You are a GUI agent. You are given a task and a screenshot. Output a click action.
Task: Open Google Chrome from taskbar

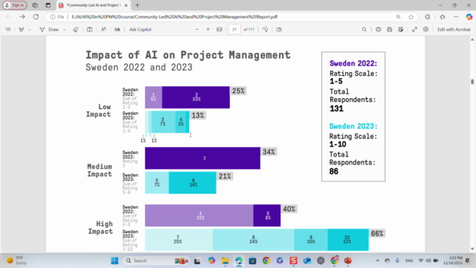click(266, 261)
